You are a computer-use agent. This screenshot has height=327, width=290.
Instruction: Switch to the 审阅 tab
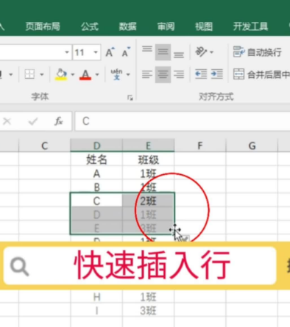point(166,26)
